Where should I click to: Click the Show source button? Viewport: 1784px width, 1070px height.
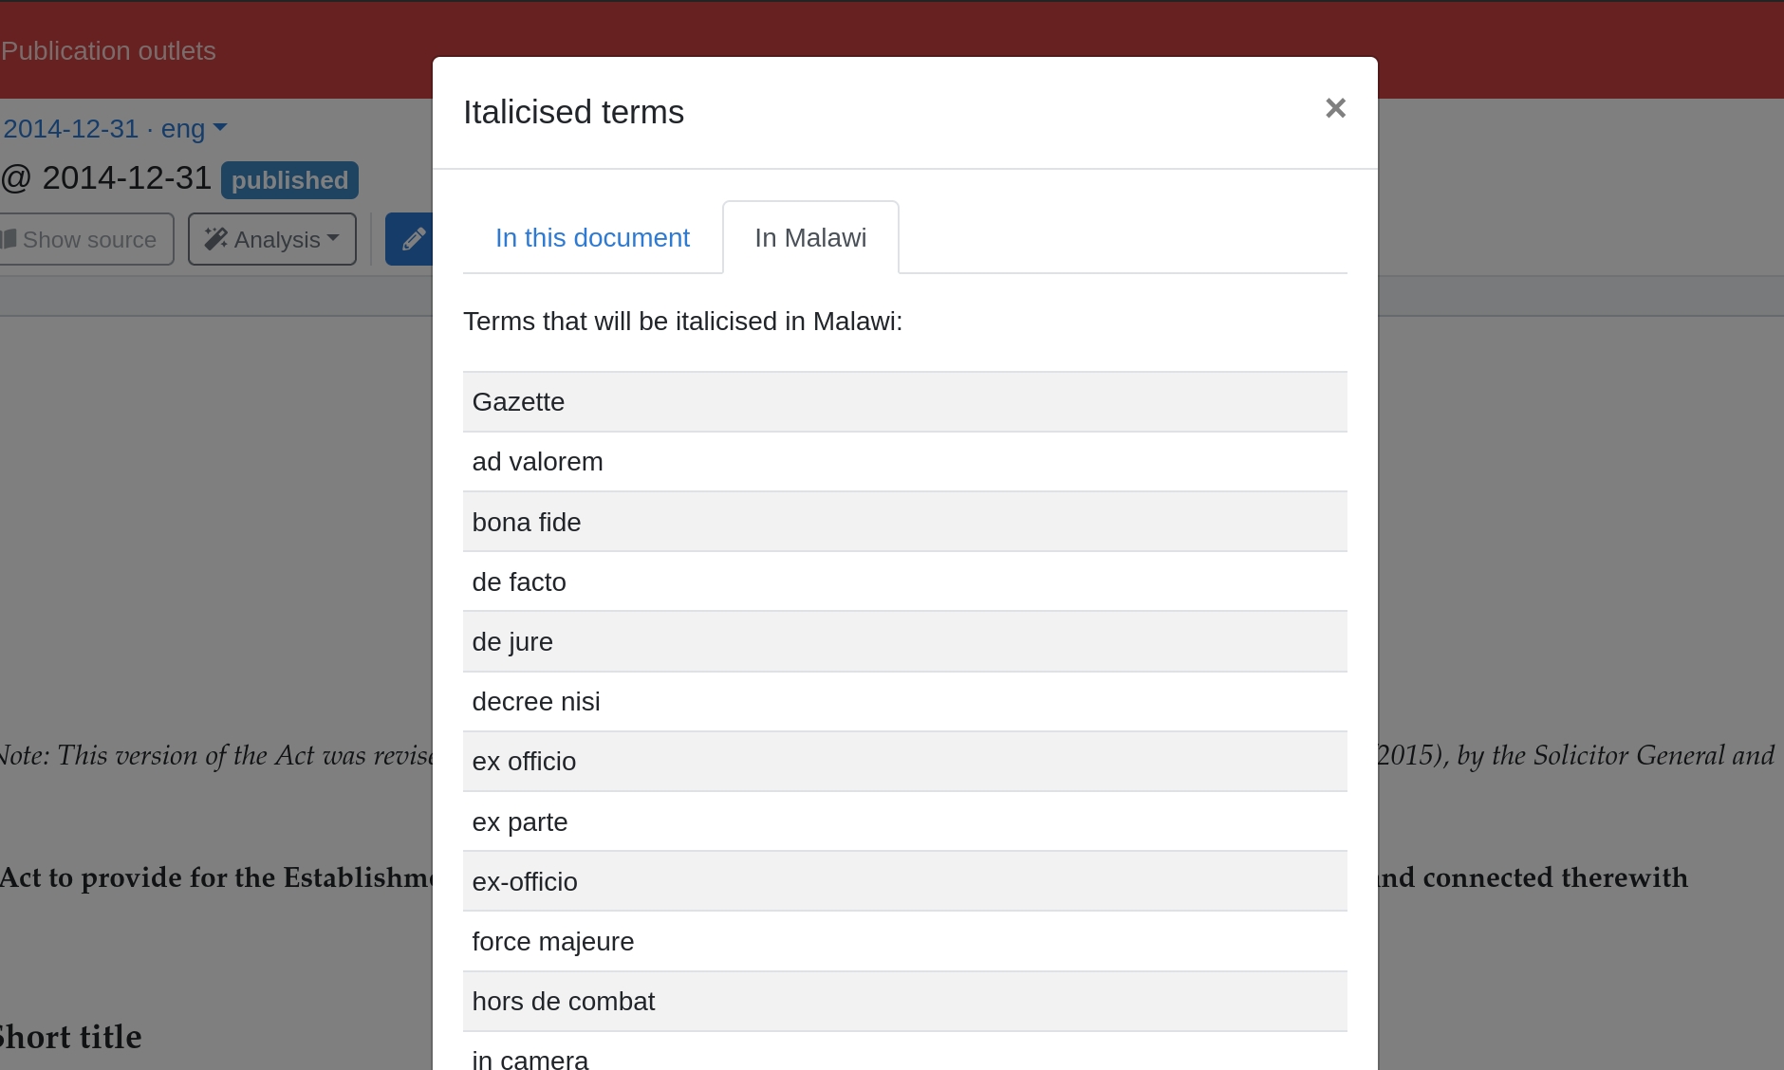pos(86,239)
